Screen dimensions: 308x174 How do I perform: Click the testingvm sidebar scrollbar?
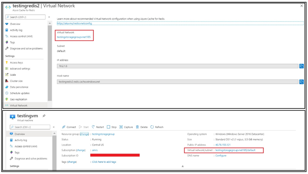click(x=54, y=153)
